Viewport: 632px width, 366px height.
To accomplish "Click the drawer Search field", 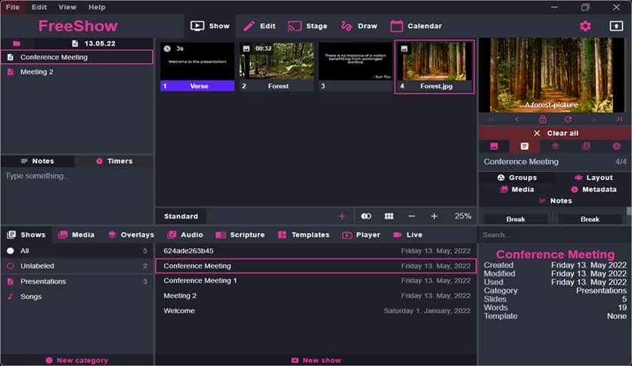I will pyautogui.click(x=555, y=235).
